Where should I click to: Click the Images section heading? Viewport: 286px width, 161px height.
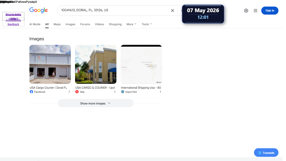coord(37,39)
